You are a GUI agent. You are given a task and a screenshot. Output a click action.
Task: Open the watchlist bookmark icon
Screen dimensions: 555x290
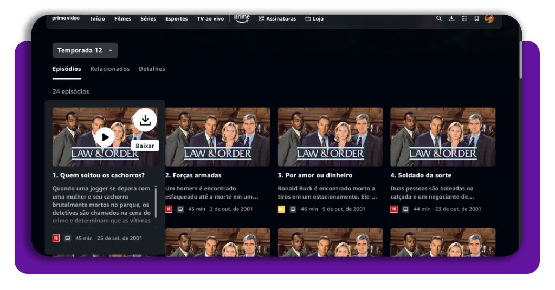[x=477, y=18]
